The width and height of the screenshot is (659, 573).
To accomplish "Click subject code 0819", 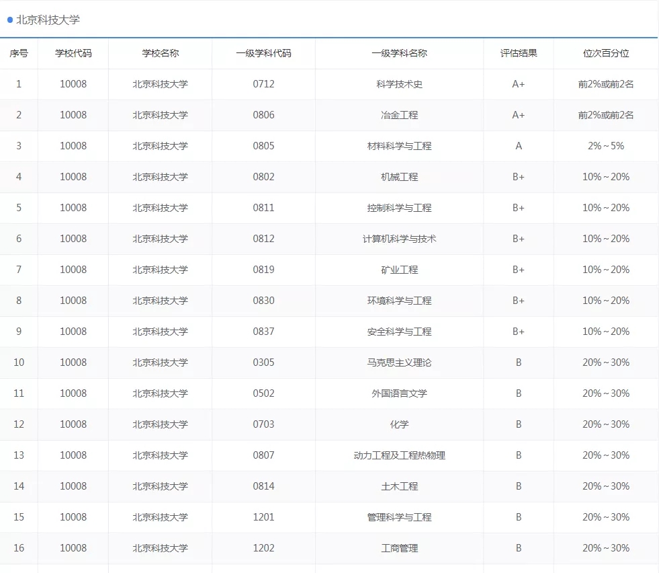I will 263,270.
